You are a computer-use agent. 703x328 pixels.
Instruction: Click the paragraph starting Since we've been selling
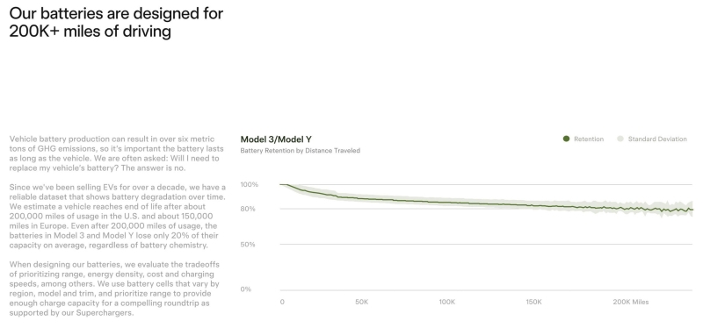118,216
